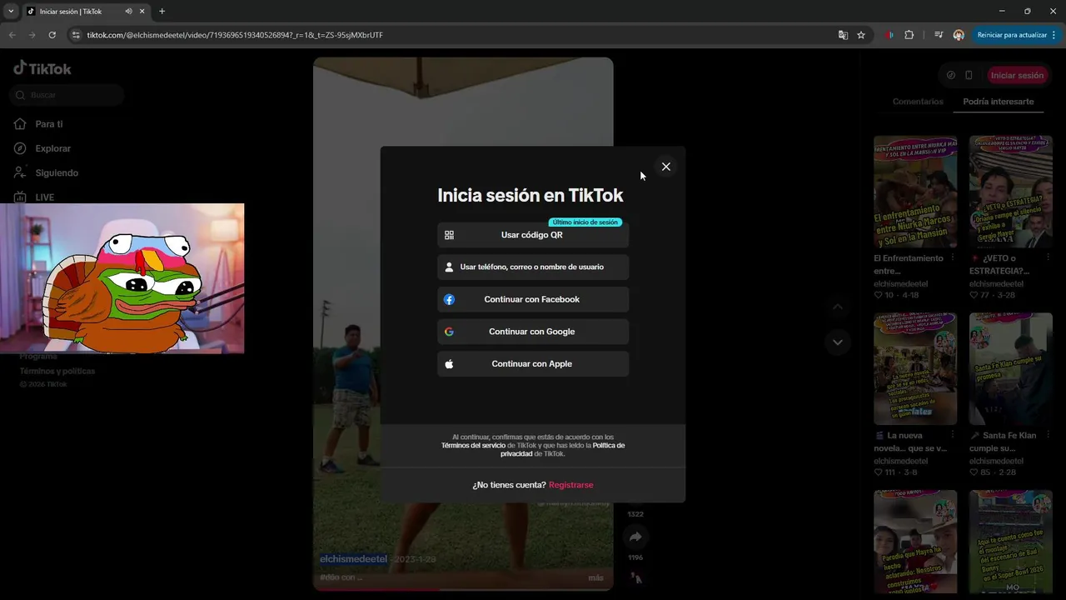
Task: Go forward in browser history
Action: (32, 35)
